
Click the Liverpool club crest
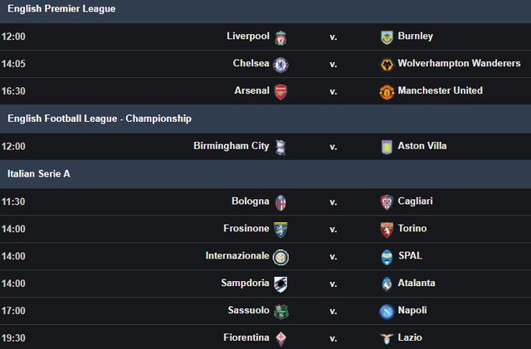coord(281,37)
